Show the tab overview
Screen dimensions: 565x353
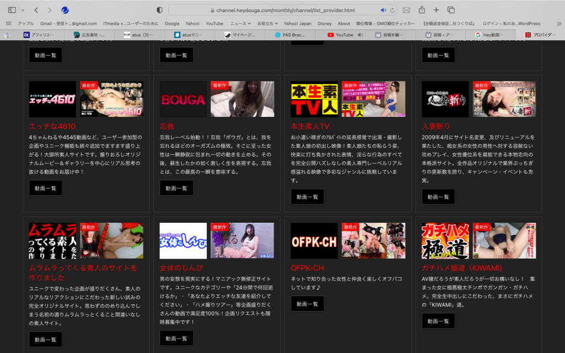click(x=451, y=10)
